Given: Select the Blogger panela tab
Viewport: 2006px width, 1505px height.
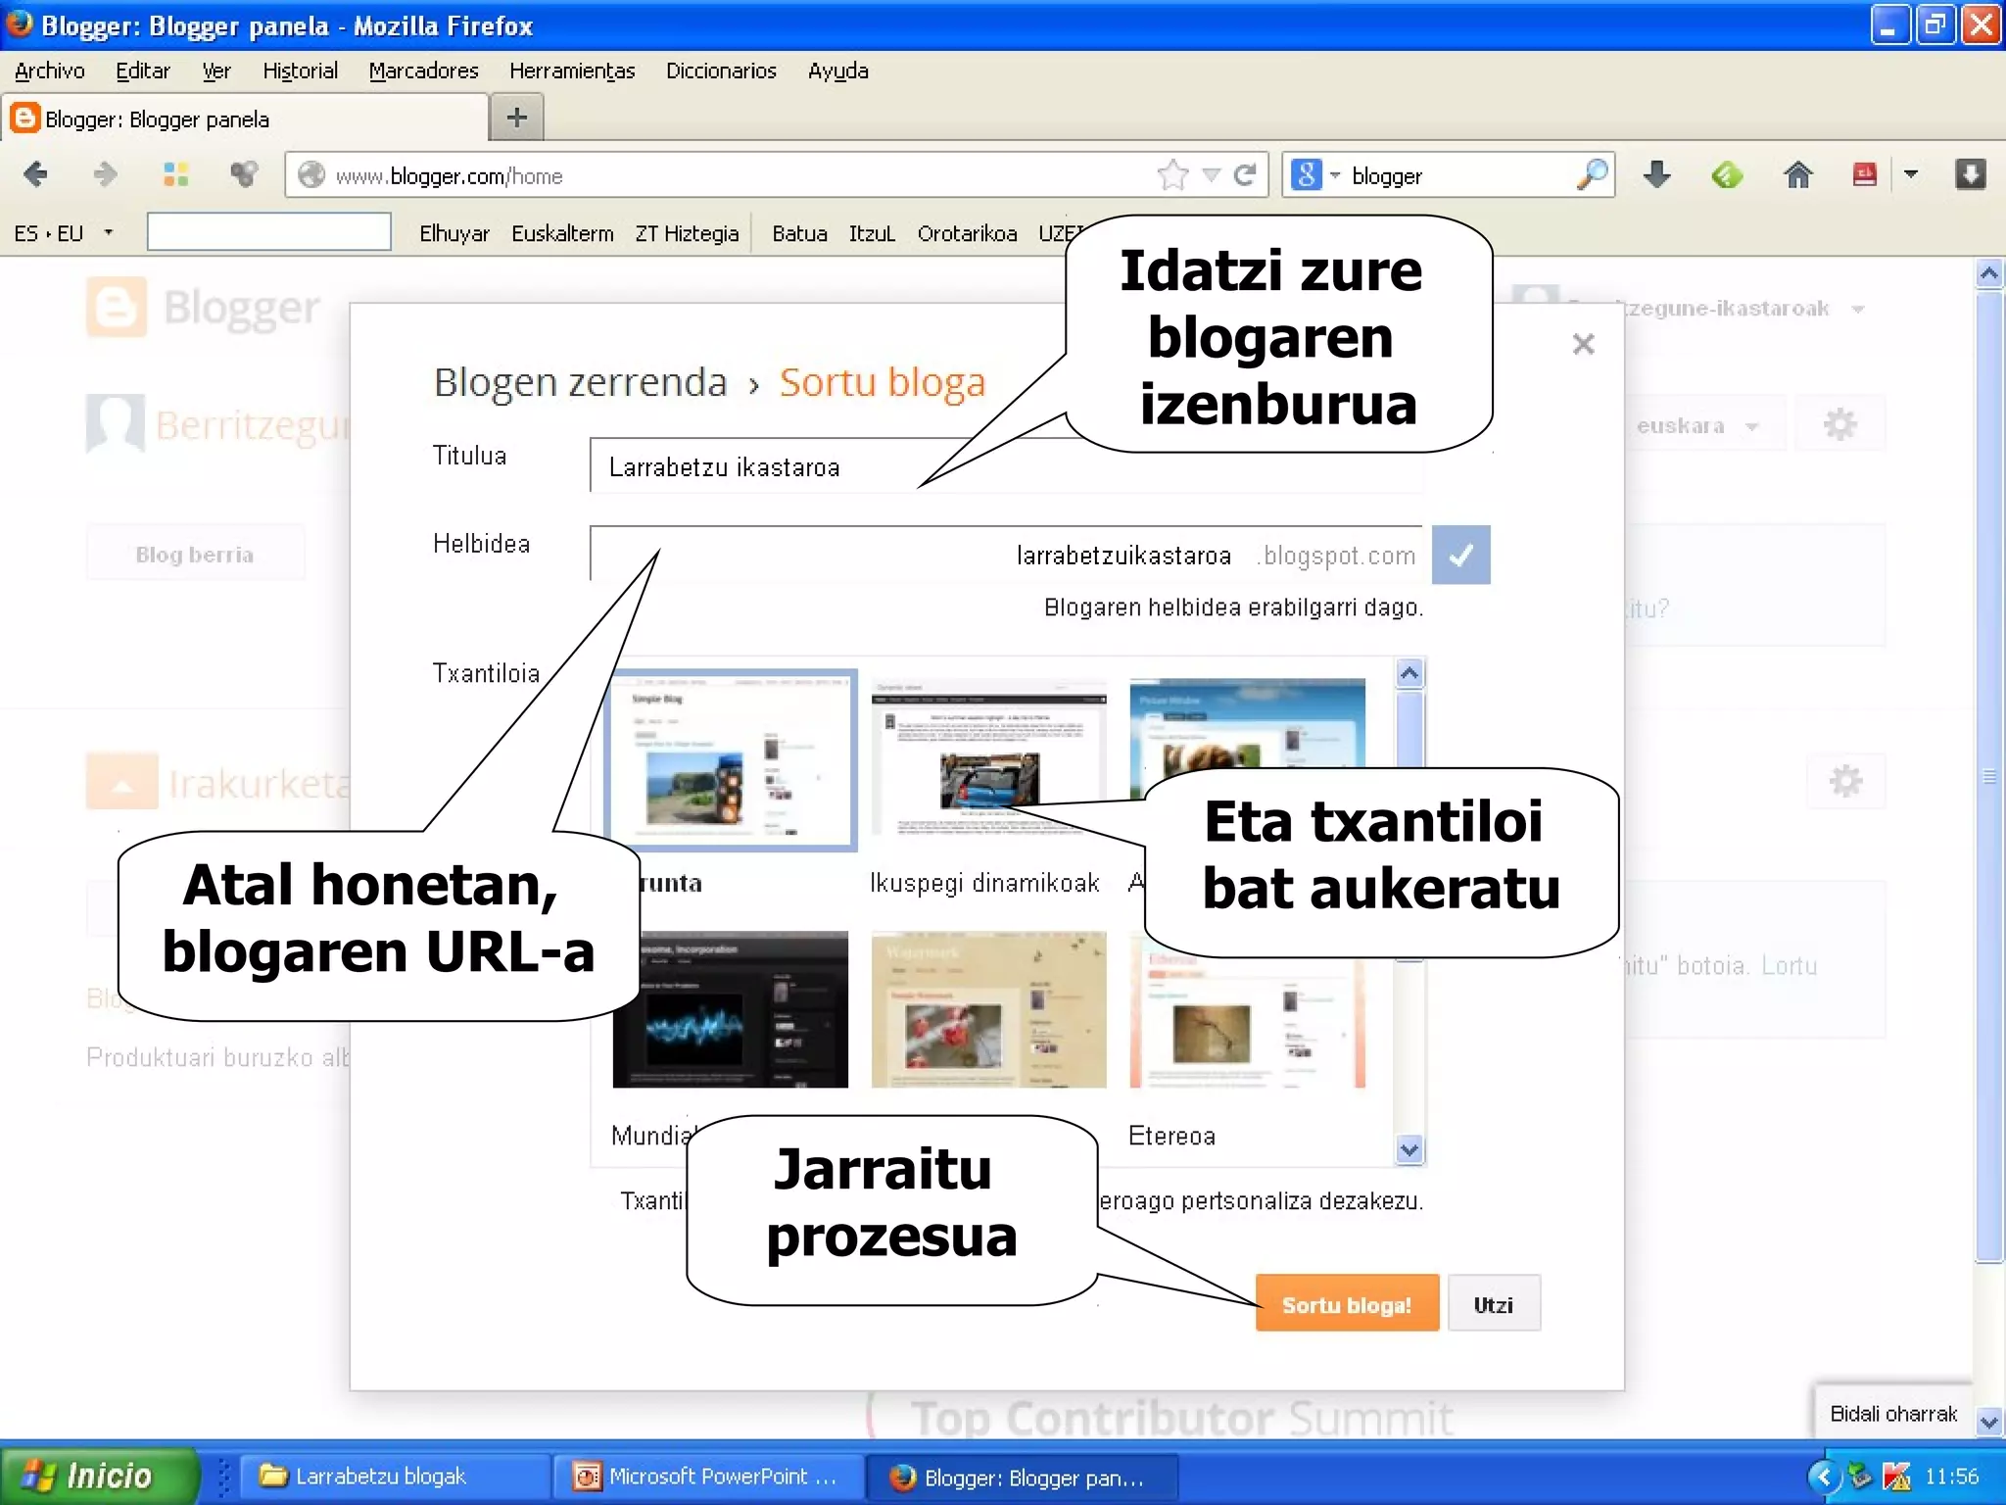Looking at the screenshot, I should pyautogui.click(x=245, y=119).
